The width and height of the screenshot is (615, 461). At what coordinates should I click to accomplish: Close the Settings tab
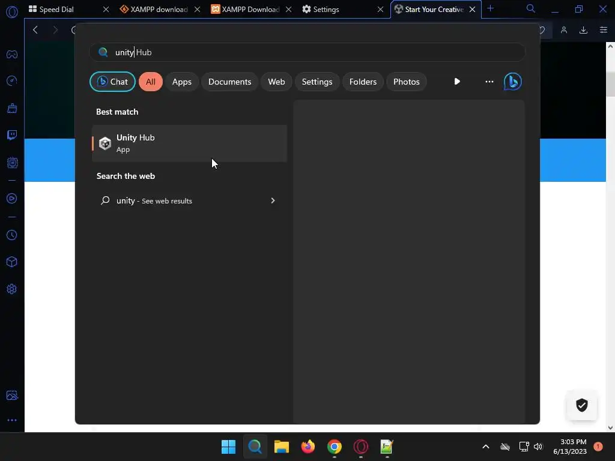click(380, 9)
